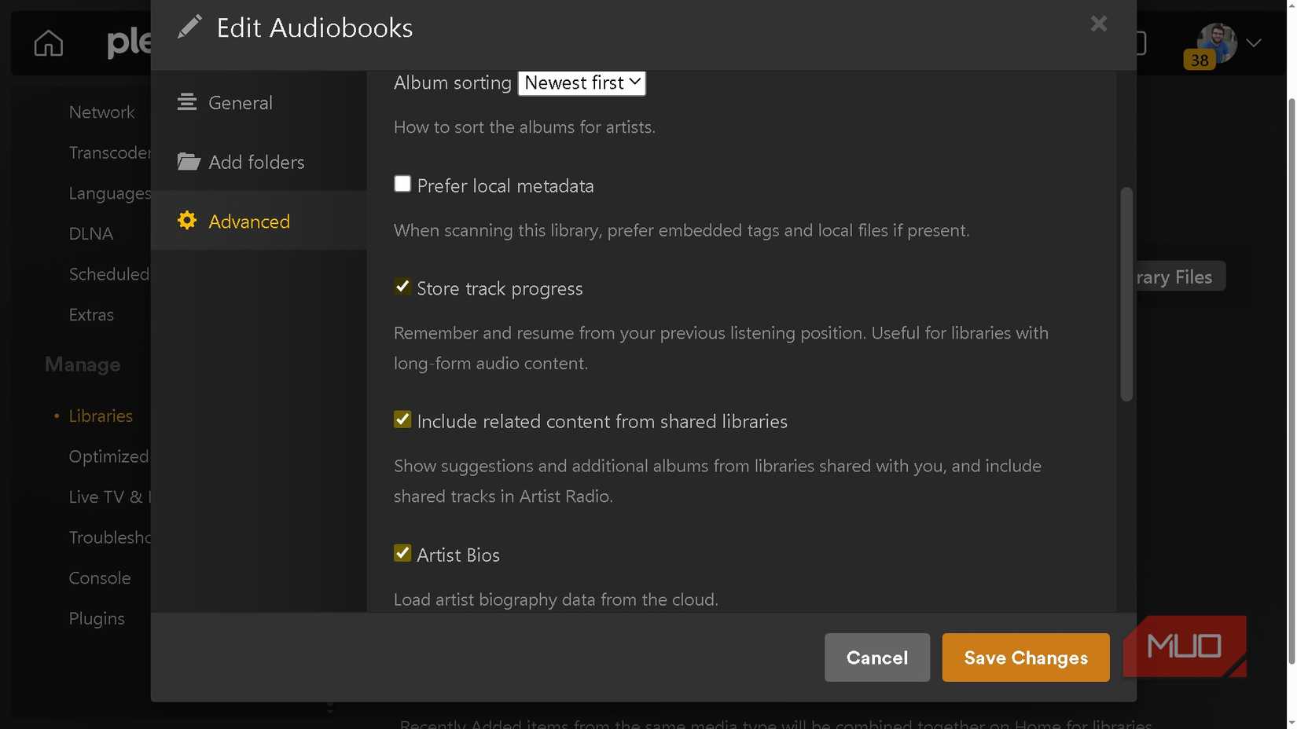Click the Advanced gear icon
This screenshot has height=729, width=1297.
tap(187, 221)
